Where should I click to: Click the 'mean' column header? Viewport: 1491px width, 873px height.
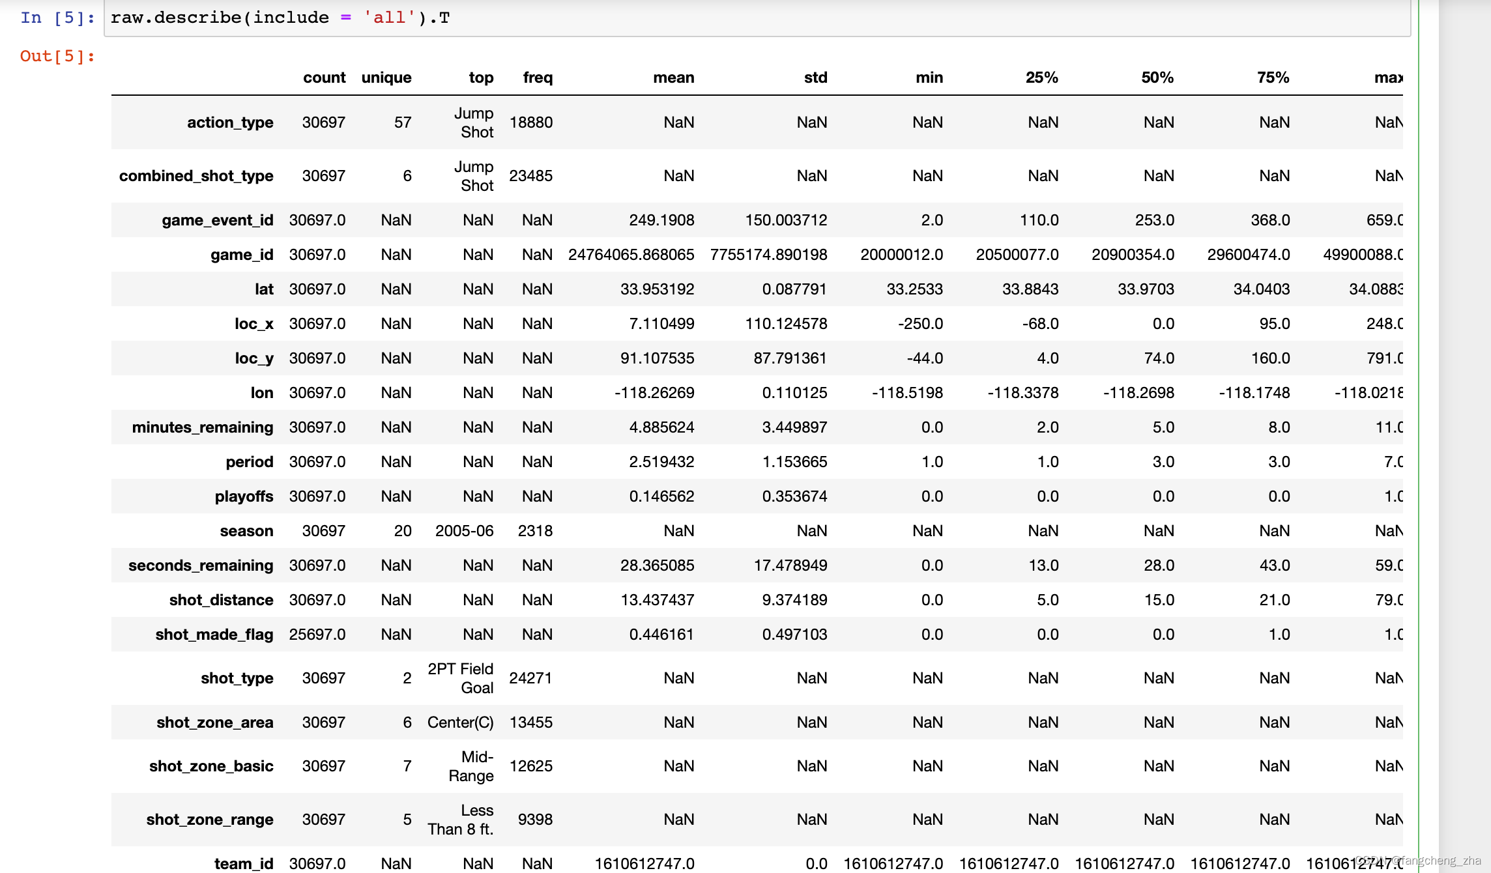pos(673,78)
